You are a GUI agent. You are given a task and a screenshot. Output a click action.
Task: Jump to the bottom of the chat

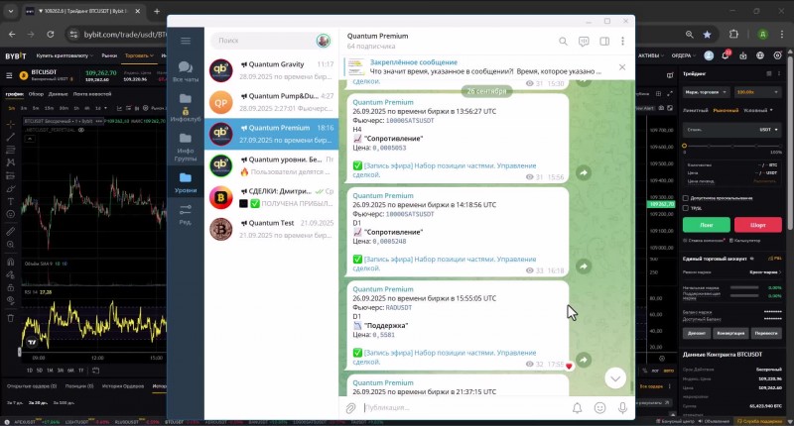click(615, 378)
